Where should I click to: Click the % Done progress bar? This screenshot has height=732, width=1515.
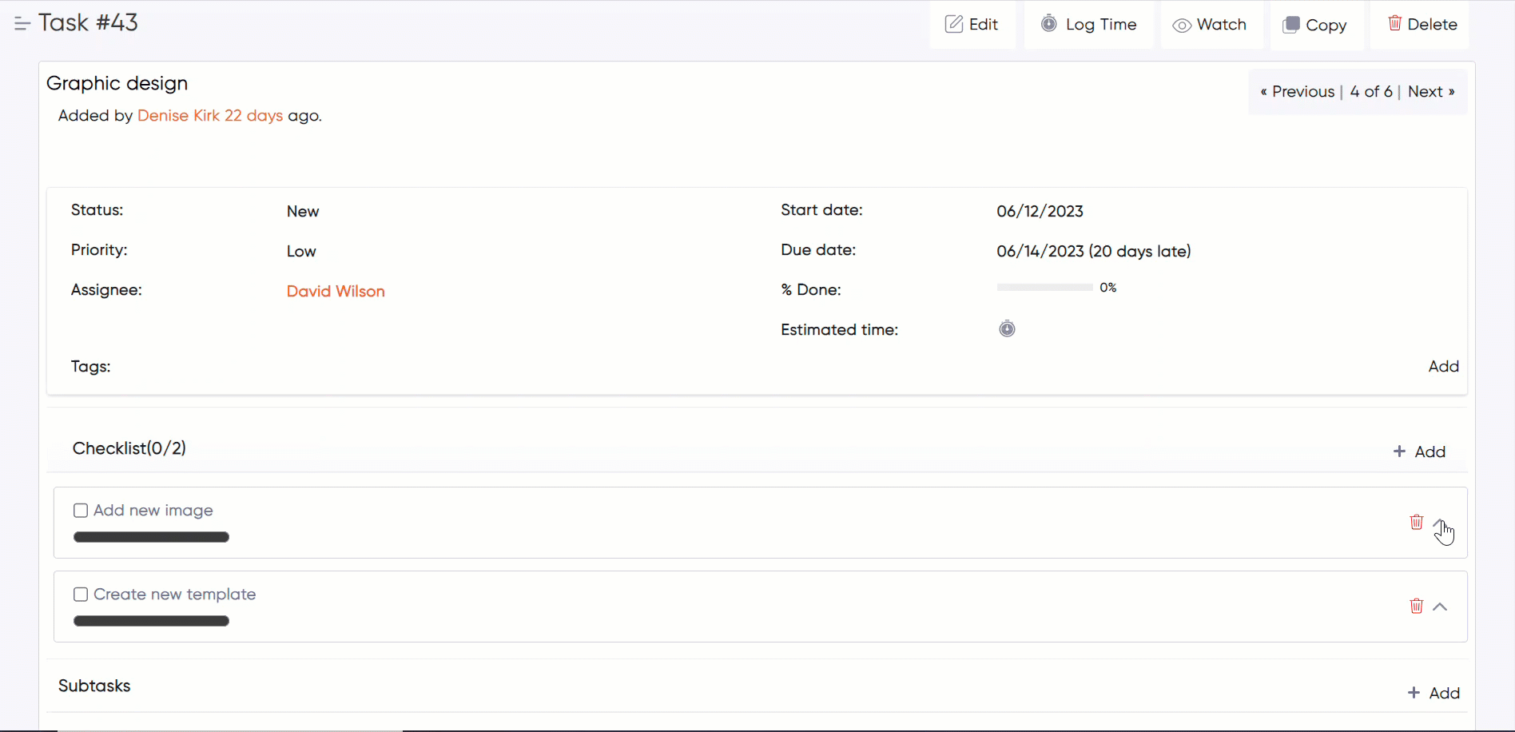[1044, 287]
